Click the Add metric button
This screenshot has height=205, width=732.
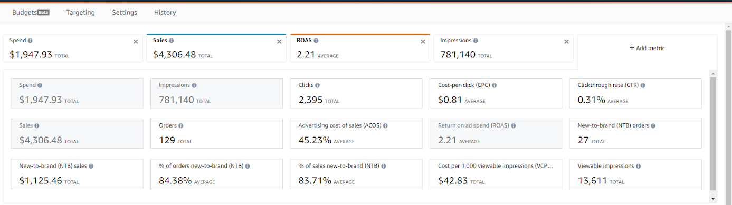click(647, 48)
